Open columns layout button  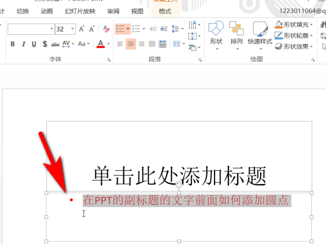(x=179, y=44)
